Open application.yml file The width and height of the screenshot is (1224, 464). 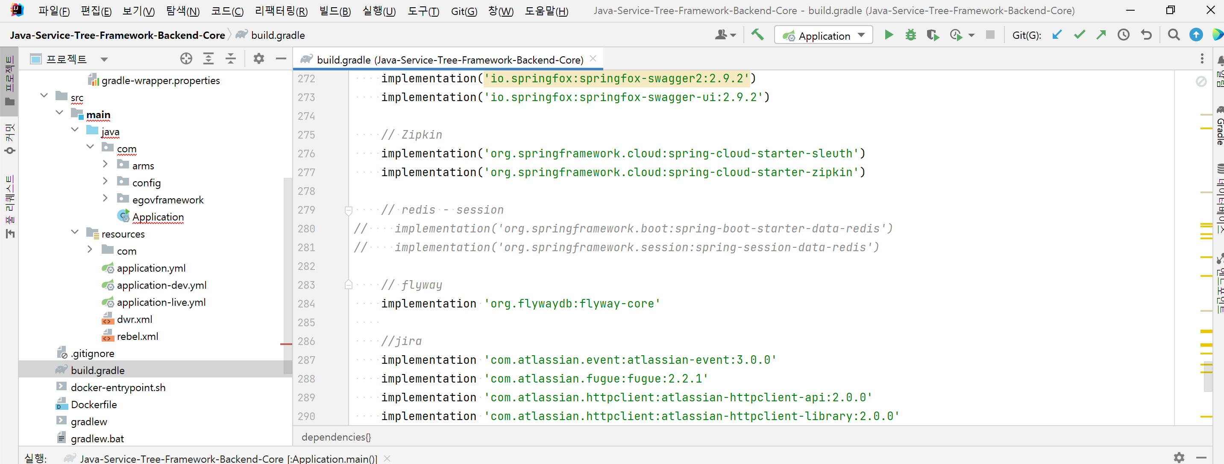[x=151, y=268]
